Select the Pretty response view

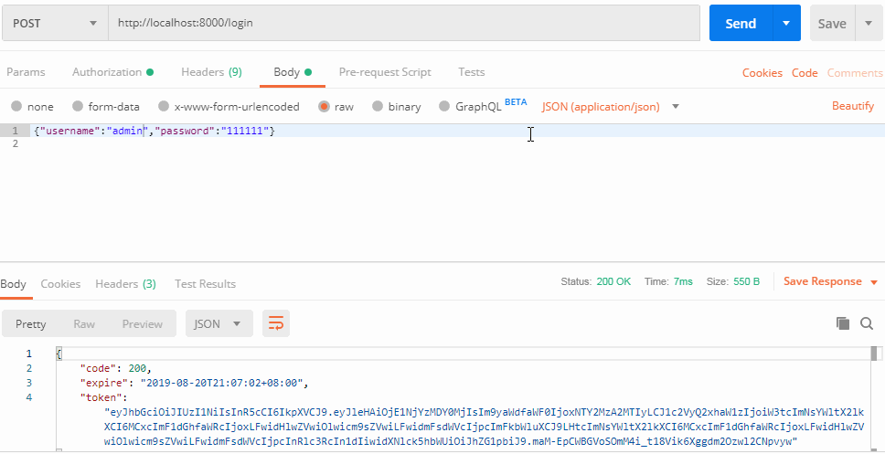pyautogui.click(x=30, y=323)
